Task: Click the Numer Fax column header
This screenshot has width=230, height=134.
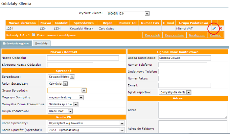Action: pyautogui.click(x=150, y=23)
